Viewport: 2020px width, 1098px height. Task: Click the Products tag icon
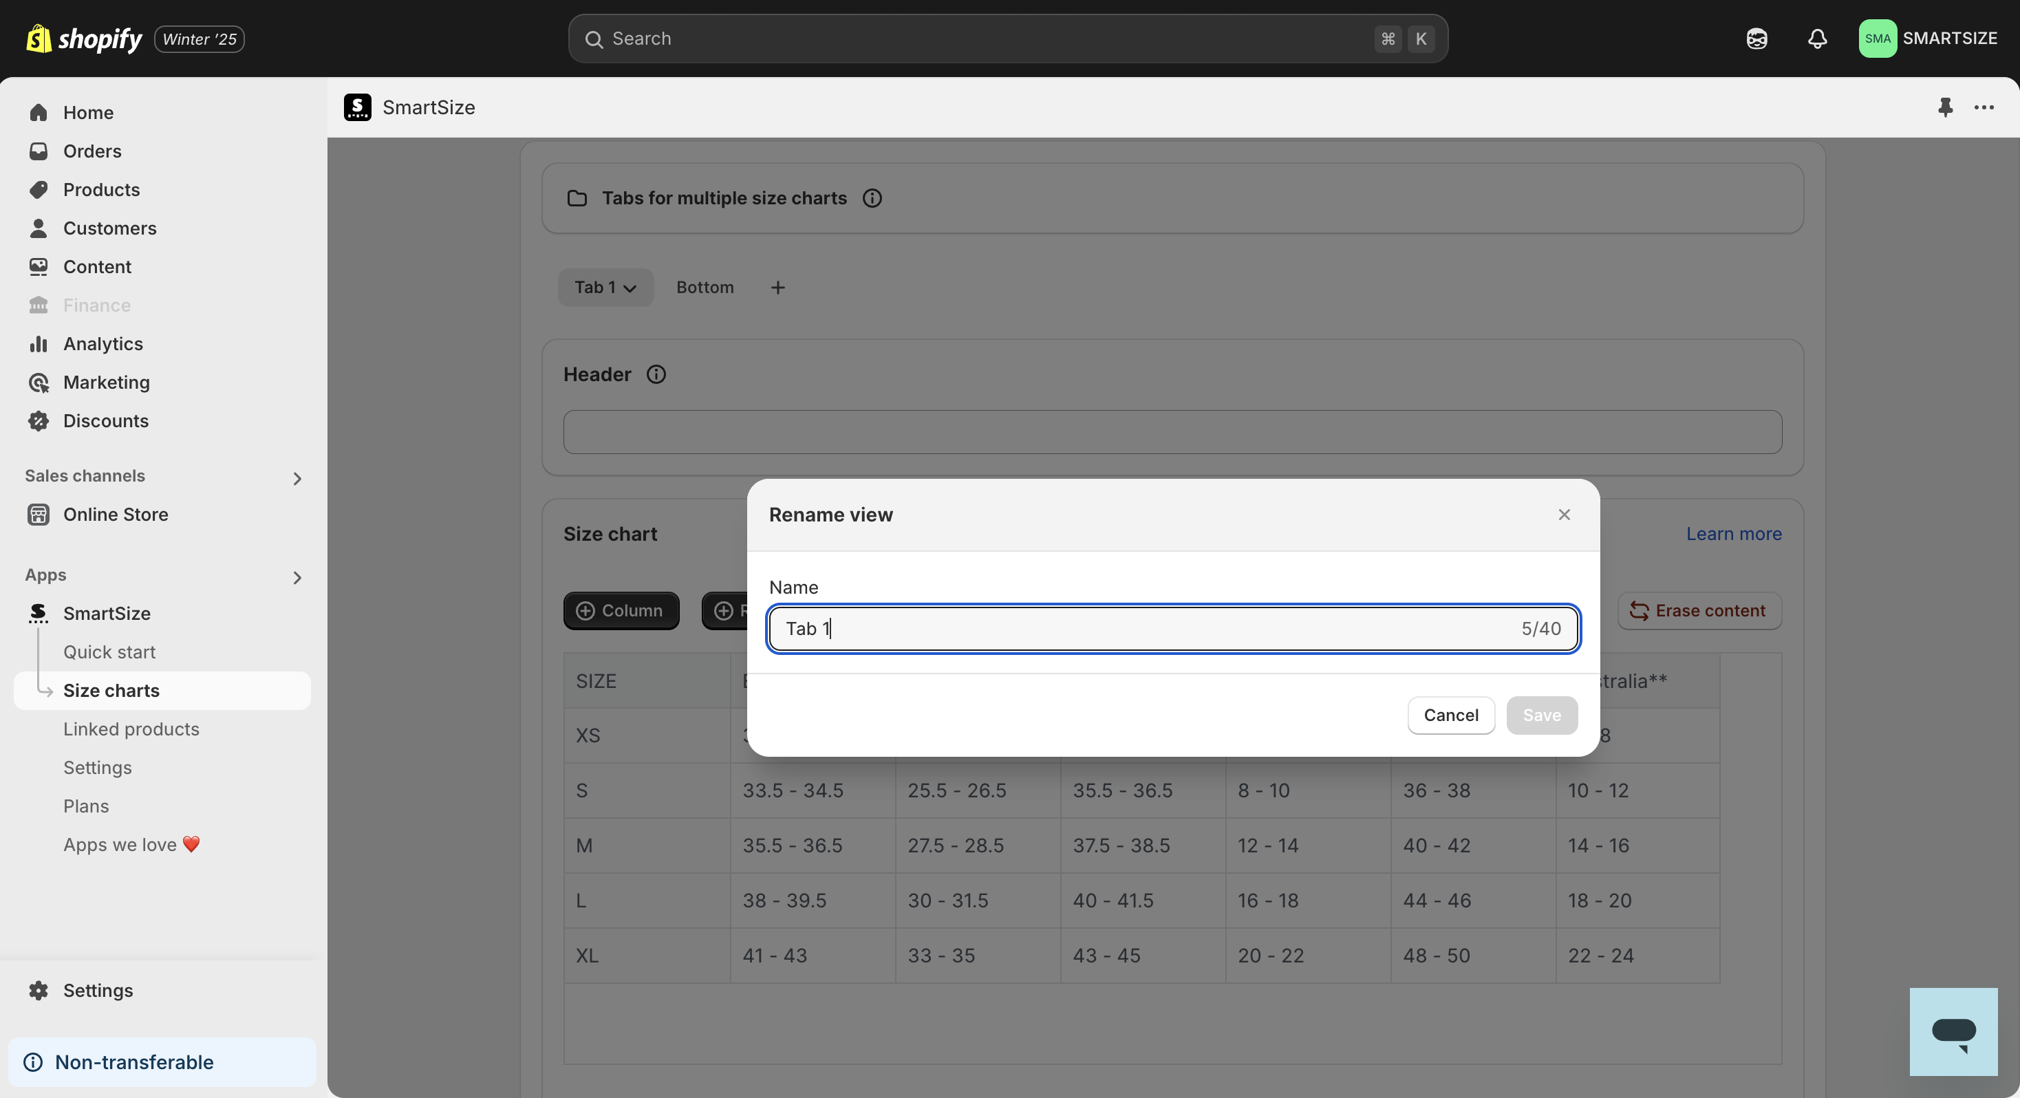pyautogui.click(x=39, y=190)
